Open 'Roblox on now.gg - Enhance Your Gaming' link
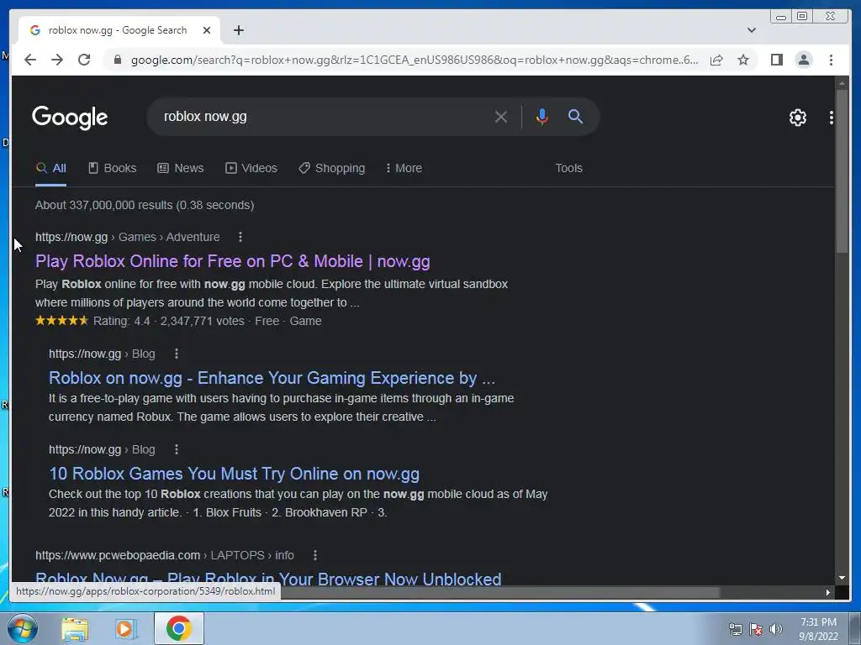Viewport: 861px width, 645px height. (272, 378)
